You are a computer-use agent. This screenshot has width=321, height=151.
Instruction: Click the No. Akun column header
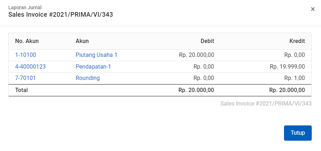(x=27, y=41)
